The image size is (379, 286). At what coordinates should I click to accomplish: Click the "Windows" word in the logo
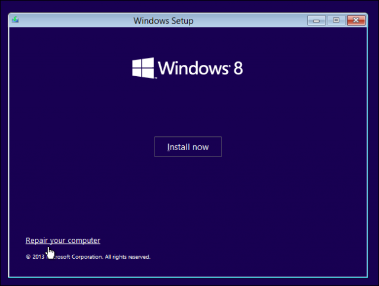point(193,68)
